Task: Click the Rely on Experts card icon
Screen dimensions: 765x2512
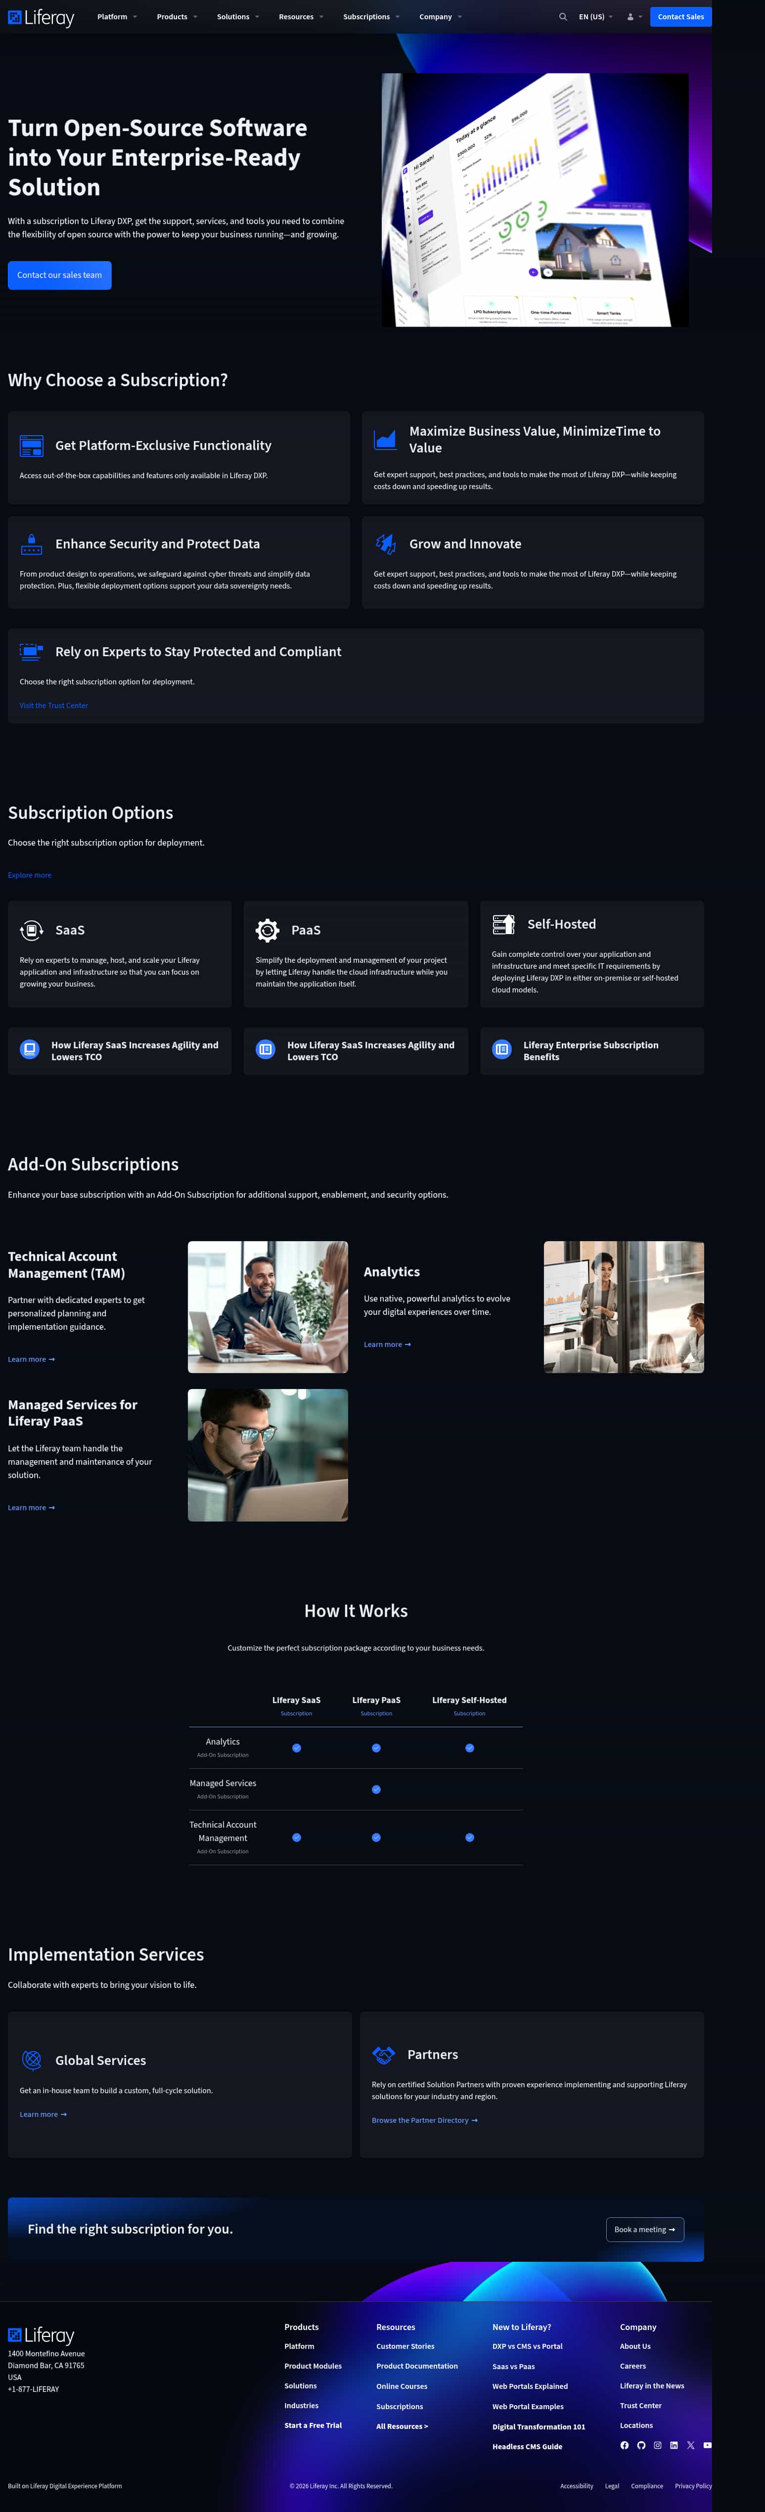Action: (31, 651)
